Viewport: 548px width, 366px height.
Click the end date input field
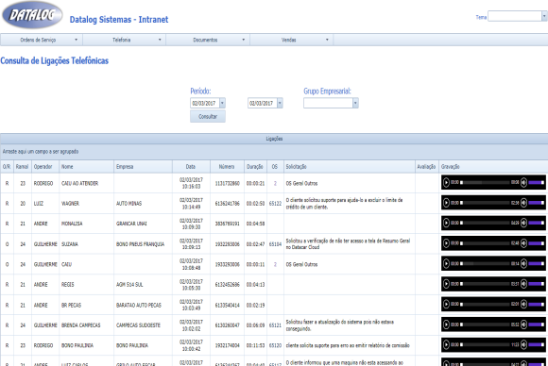pos(262,103)
